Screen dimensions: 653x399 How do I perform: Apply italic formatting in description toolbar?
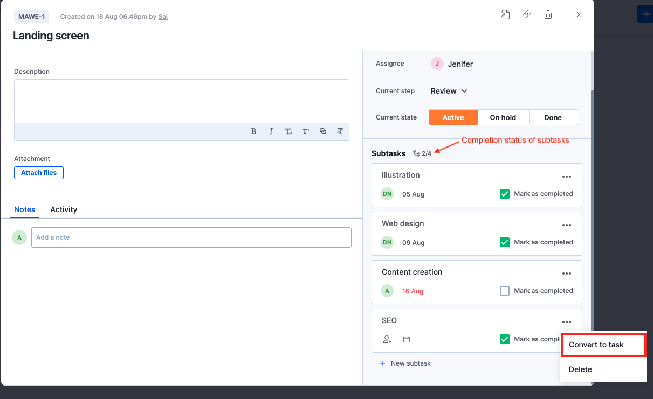tap(271, 131)
